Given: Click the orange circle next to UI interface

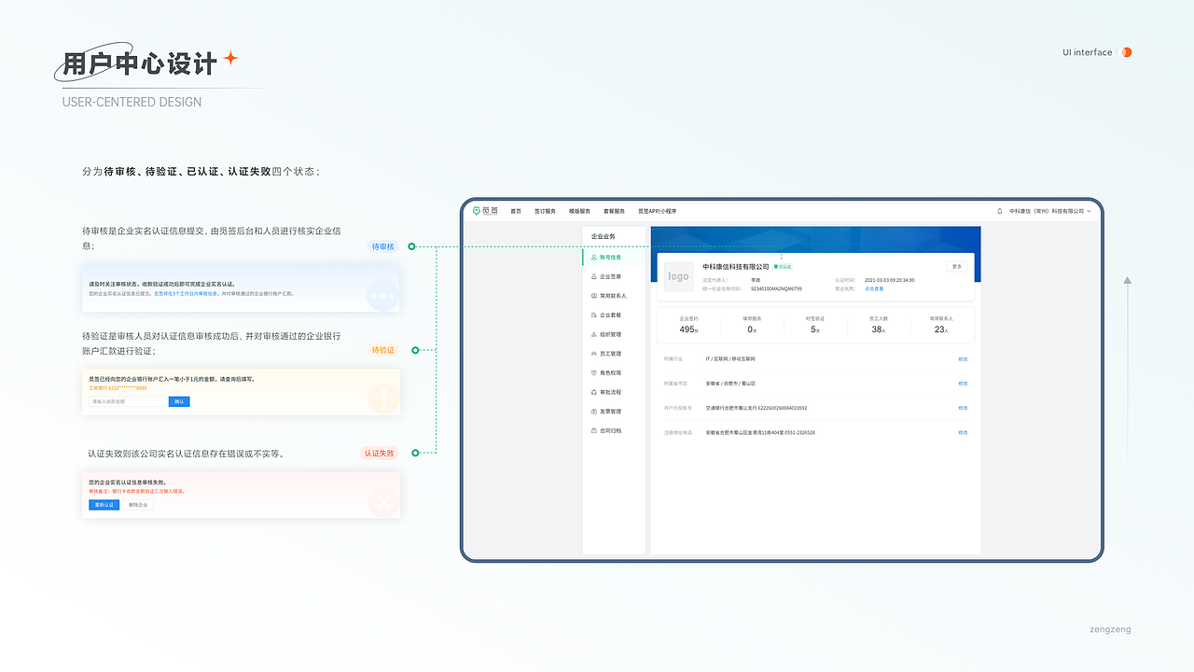Looking at the screenshot, I should 1126,52.
